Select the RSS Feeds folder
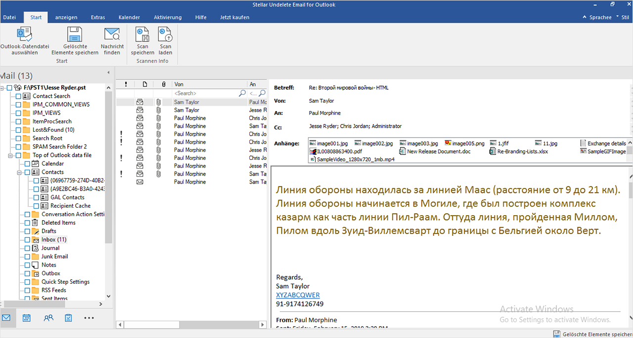Image resolution: width=633 pixels, height=338 pixels. (x=53, y=290)
